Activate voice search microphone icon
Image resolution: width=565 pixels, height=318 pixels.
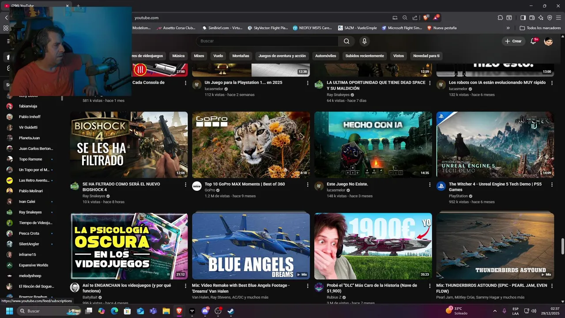click(364, 41)
